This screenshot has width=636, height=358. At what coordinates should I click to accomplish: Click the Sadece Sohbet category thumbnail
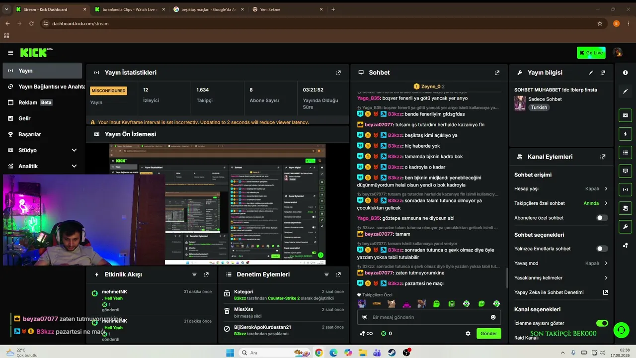tap(520, 103)
